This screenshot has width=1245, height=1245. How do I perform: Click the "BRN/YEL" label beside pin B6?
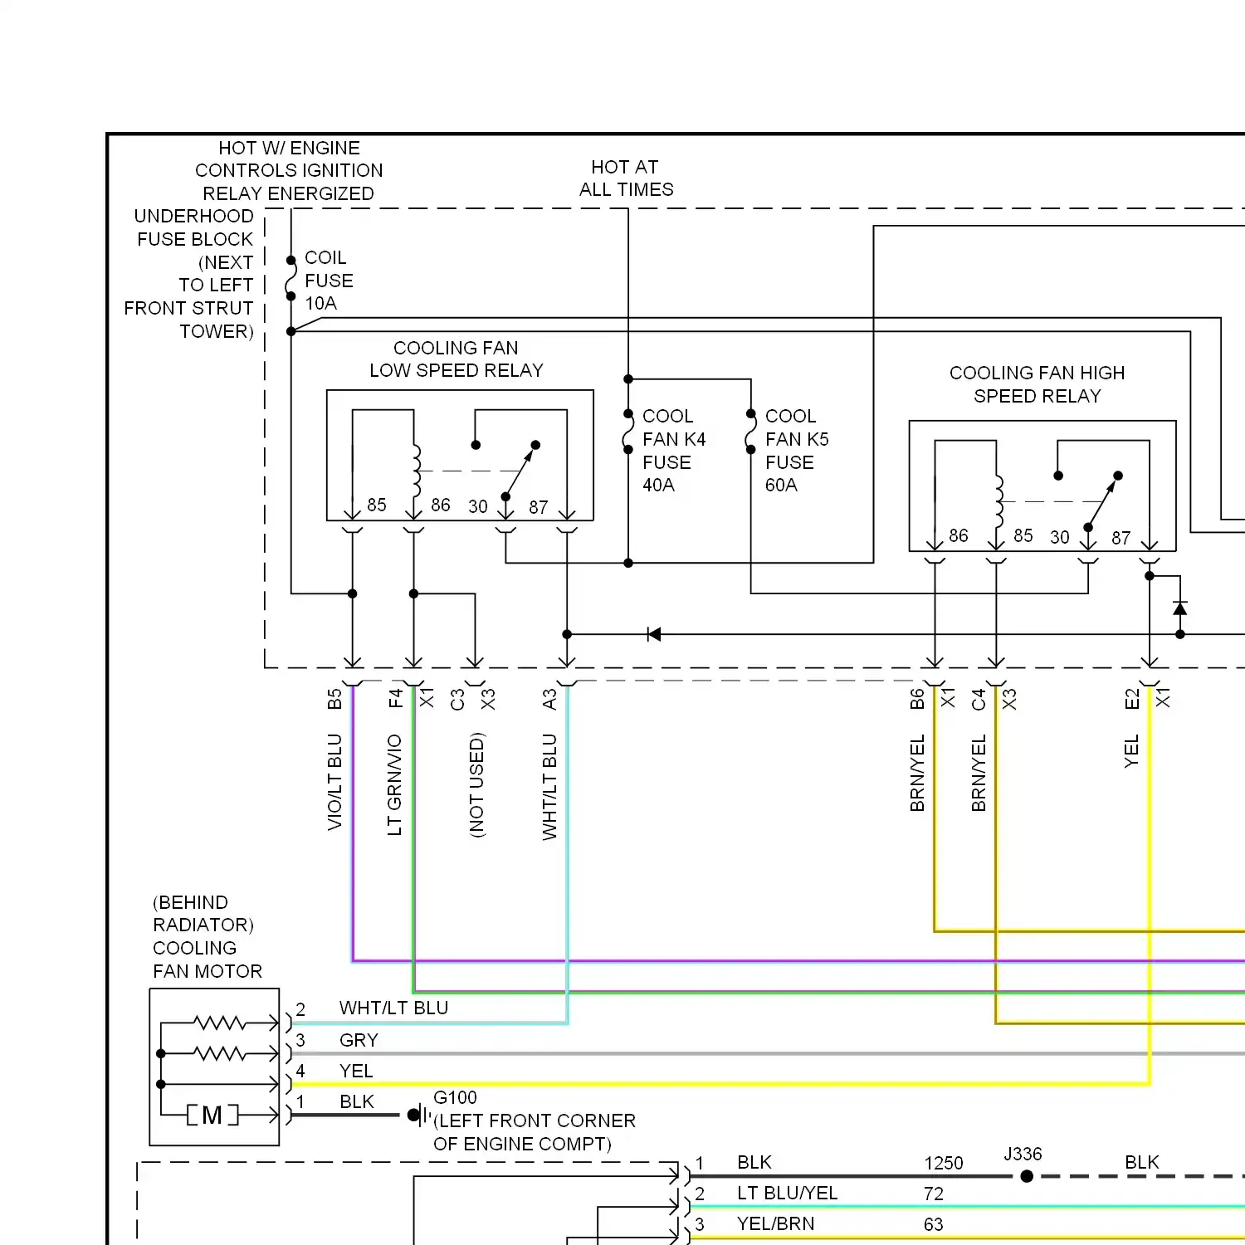tap(917, 773)
